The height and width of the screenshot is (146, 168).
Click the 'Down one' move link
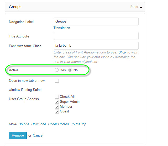[39, 124]
